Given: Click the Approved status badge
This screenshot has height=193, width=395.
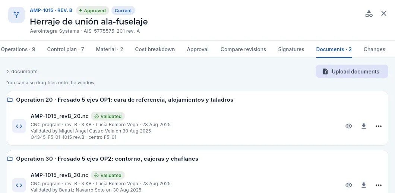Looking at the screenshot, I should tap(92, 10).
